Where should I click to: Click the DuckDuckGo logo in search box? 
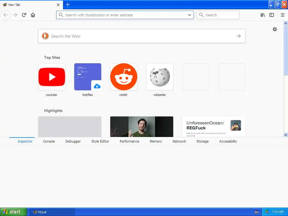45,36
